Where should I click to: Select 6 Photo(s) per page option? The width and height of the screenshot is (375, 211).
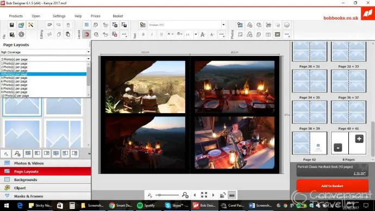tap(43, 82)
